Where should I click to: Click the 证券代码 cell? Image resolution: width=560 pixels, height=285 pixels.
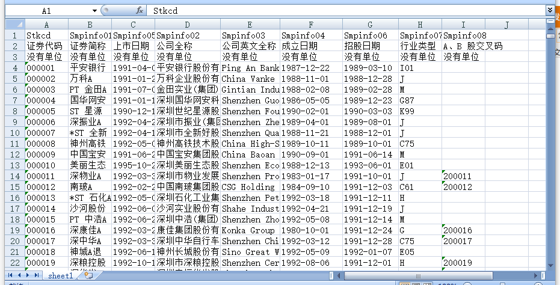tap(46, 46)
